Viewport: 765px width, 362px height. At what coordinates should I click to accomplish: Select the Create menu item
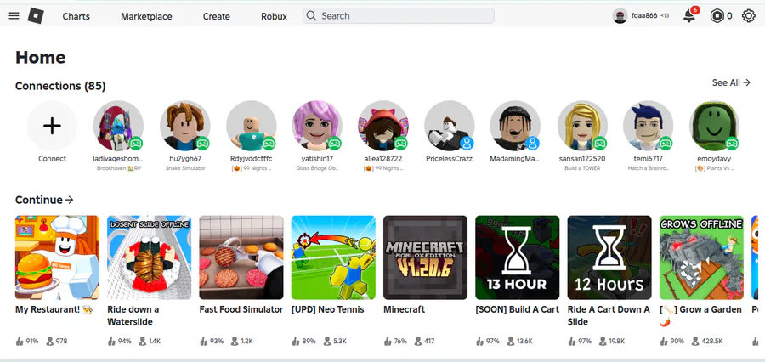[x=217, y=16]
